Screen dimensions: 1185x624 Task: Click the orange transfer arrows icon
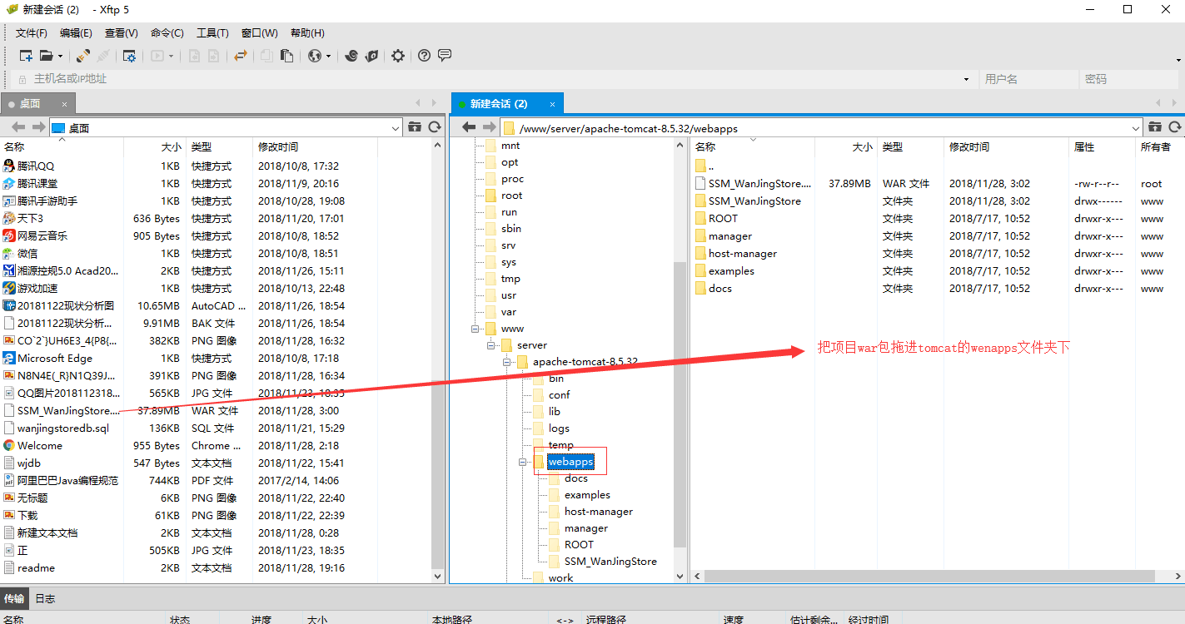point(241,56)
